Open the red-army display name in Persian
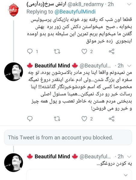The image size is (136, 180). tap(46, 4)
